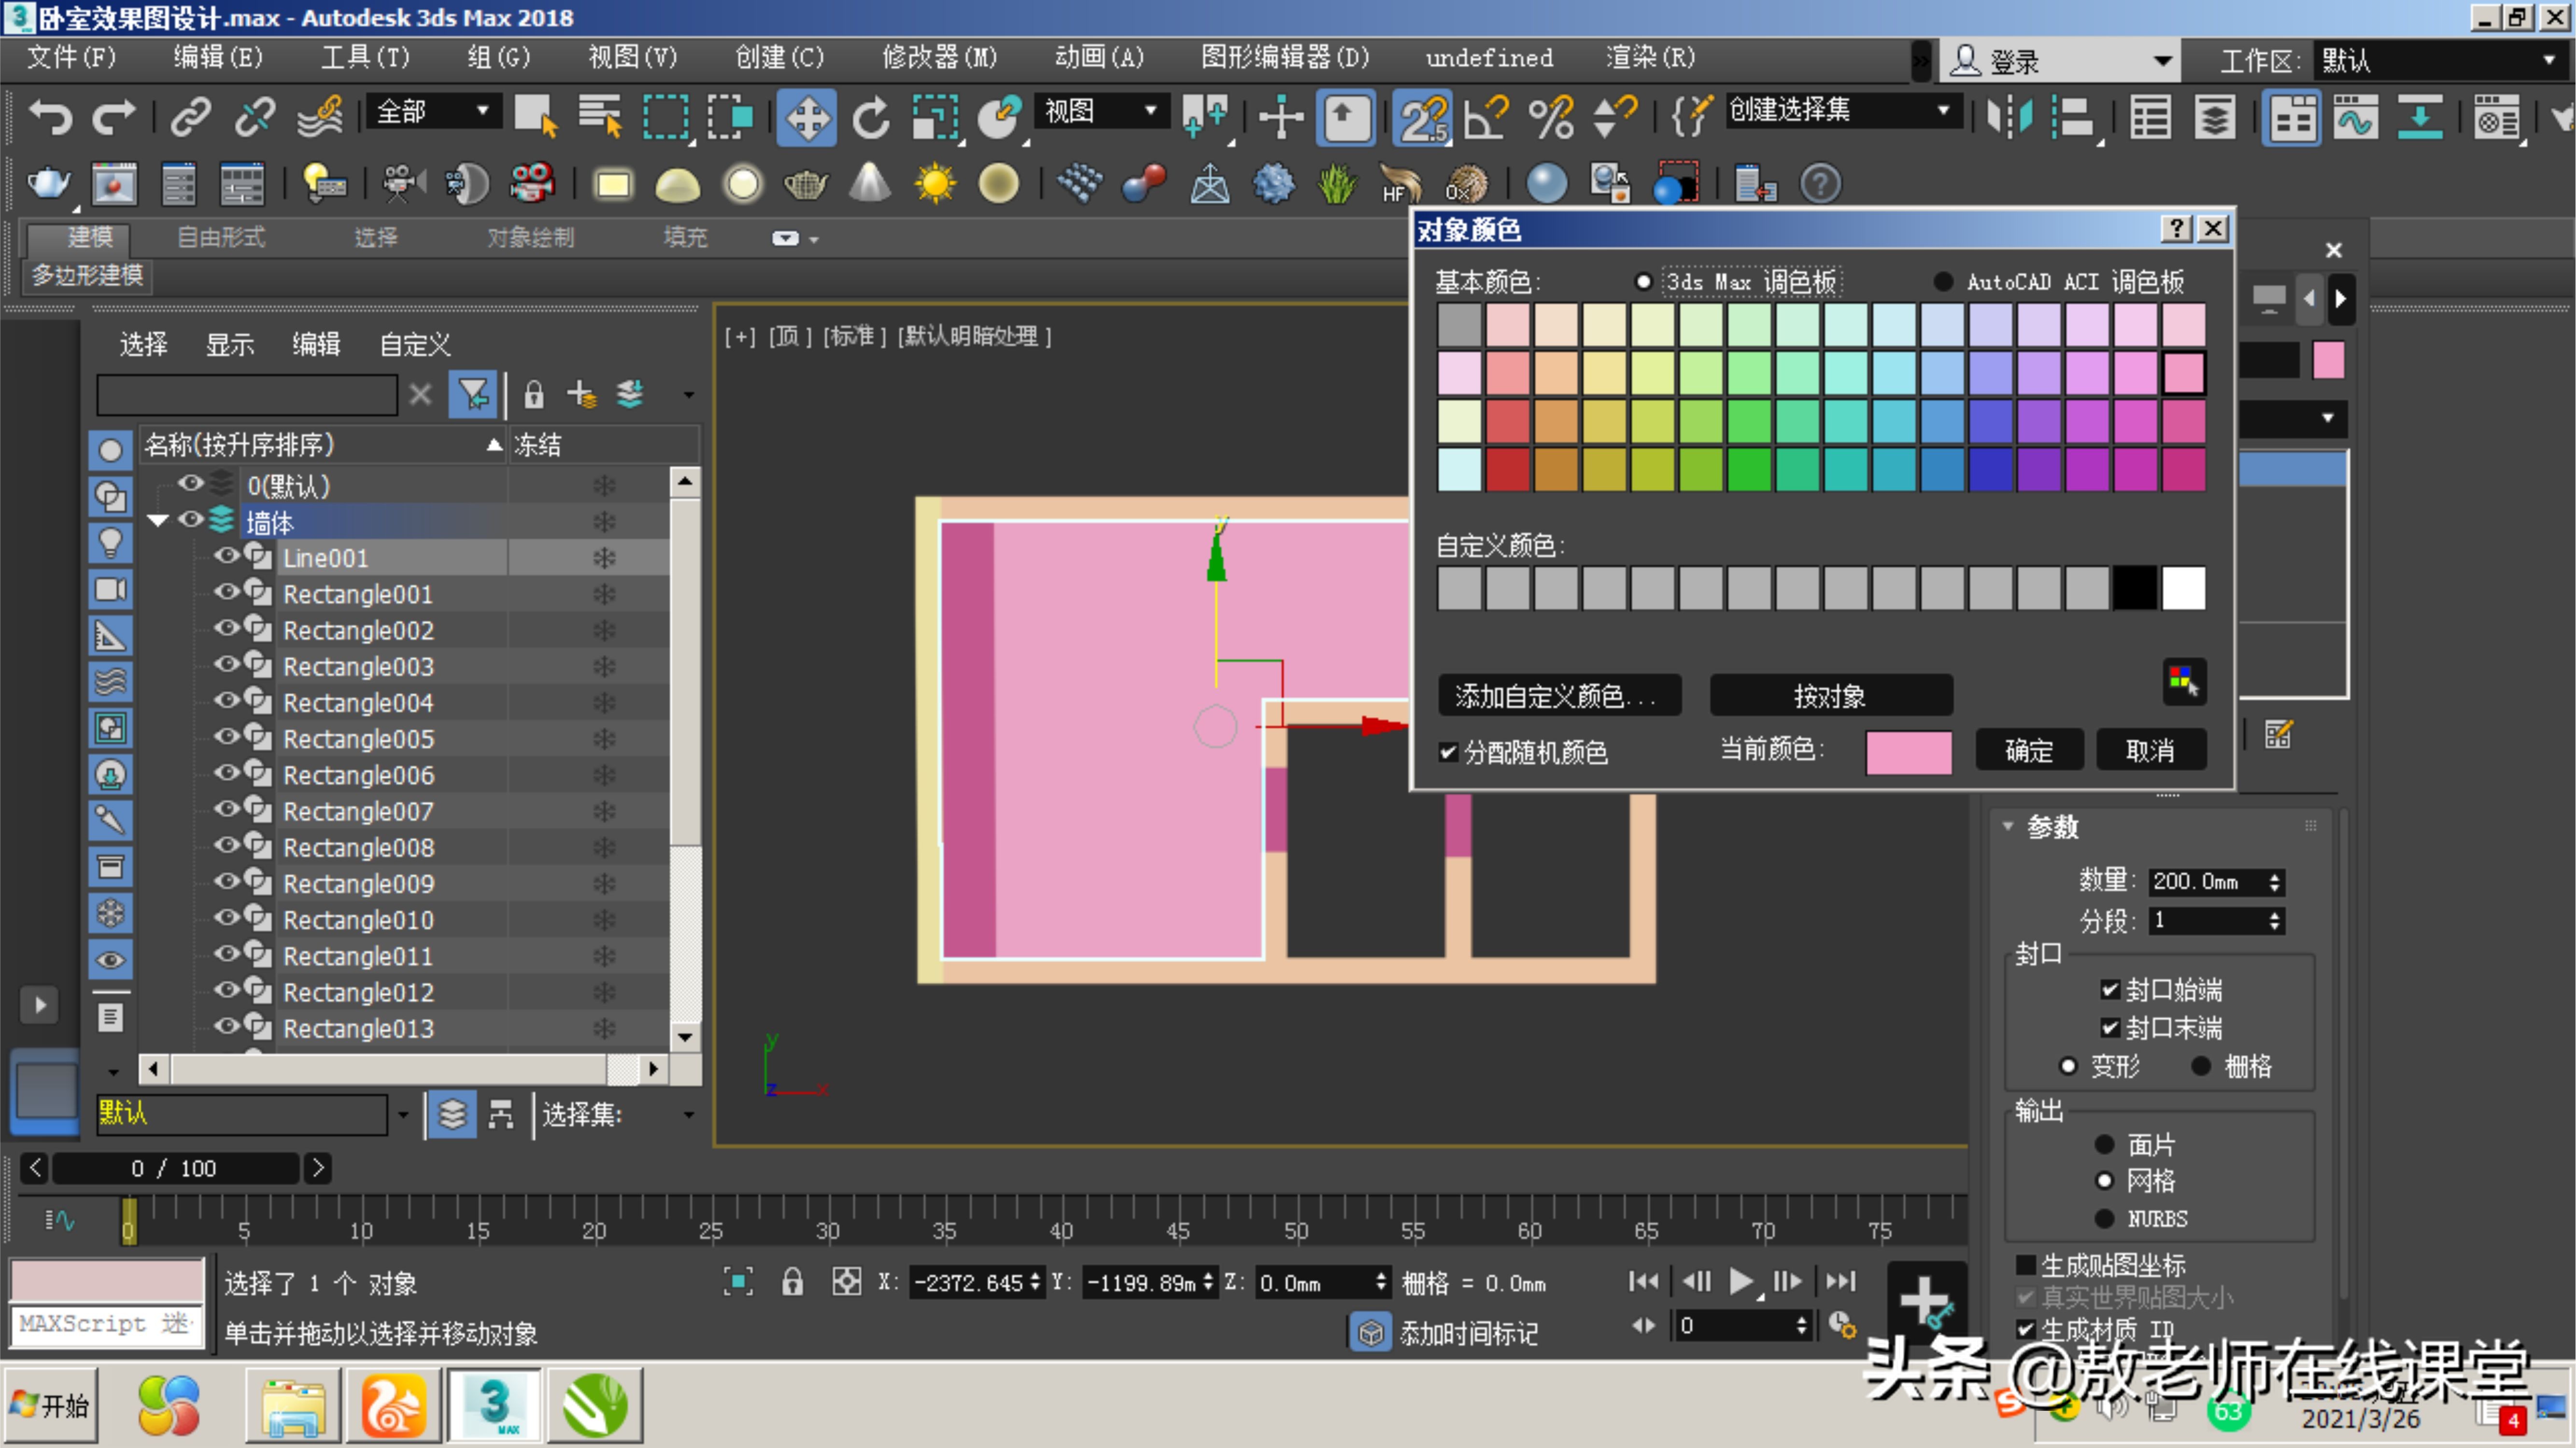Select the Move tool in toolbar
The width and height of the screenshot is (2576, 1448).
[x=806, y=117]
